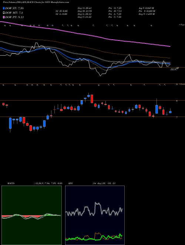Screen dimensions: 185x245
Task: Select the DOW ST: 7.38 label
Action: 14,8
